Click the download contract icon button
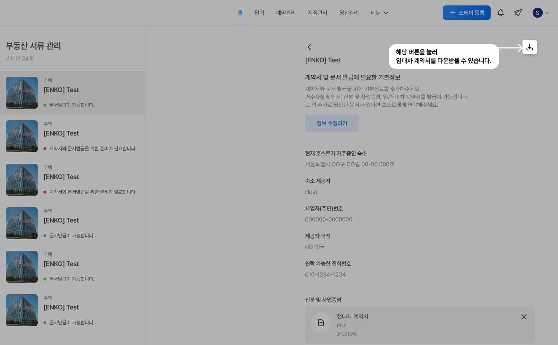The width and height of the screenshot is (558, 345). 529,47
